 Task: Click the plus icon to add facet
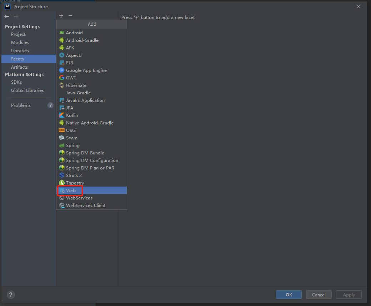point(61,16)
